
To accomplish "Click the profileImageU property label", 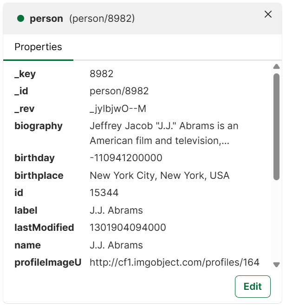I will tap(48, 263).
